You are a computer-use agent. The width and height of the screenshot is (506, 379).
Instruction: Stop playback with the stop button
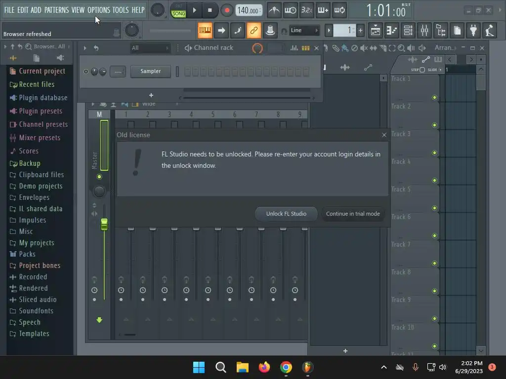(x=210, y=10)
